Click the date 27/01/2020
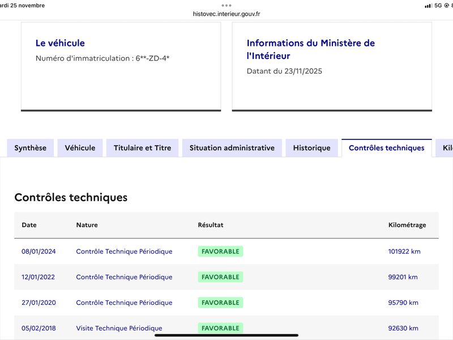This screenshot has width=453, height=340. (39, 303)
